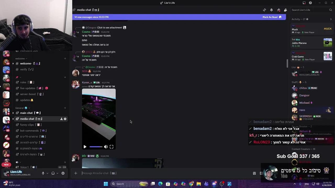Create channel in welcome category plus
This screenshot has width=335, height=188.
(65, 58)
